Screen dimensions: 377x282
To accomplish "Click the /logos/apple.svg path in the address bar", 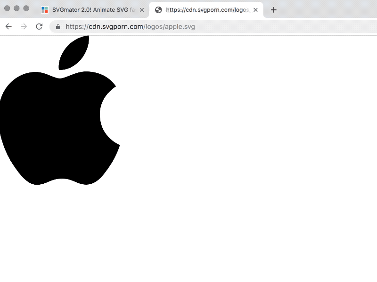I will pos(169,27).
